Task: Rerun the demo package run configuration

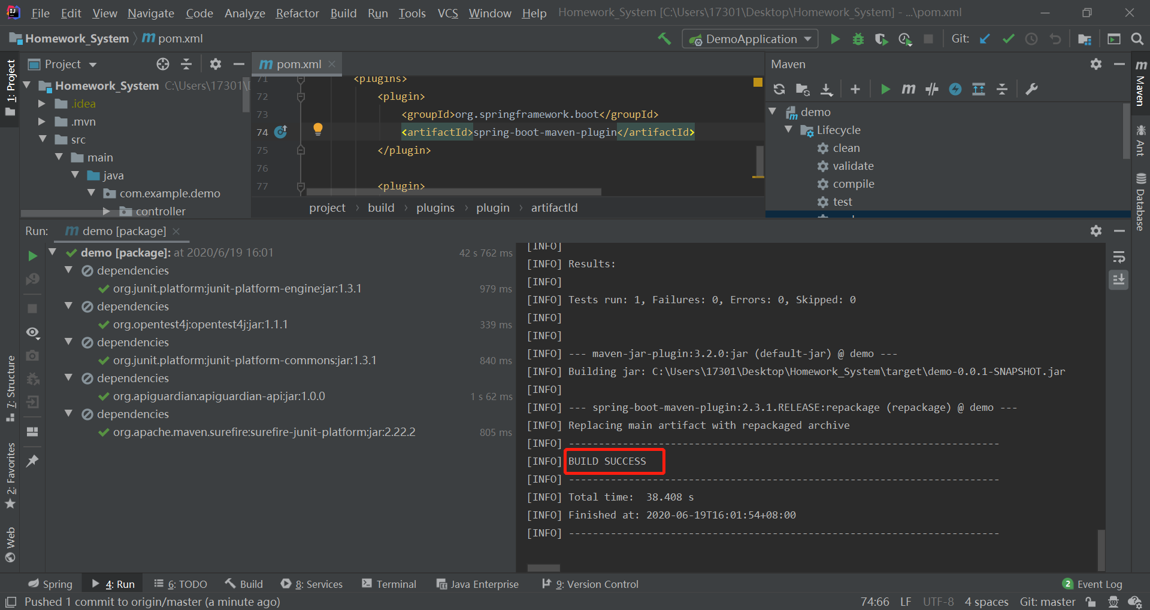Action: (x=32, y=255)
